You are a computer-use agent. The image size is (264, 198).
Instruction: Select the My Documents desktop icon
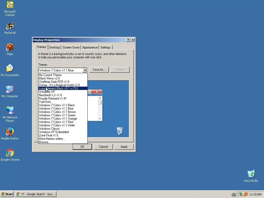pyautogui.click(x=10, y=70)
